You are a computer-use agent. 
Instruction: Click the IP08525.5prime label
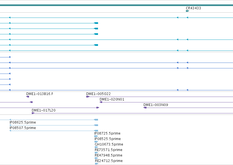pos(108,139)
